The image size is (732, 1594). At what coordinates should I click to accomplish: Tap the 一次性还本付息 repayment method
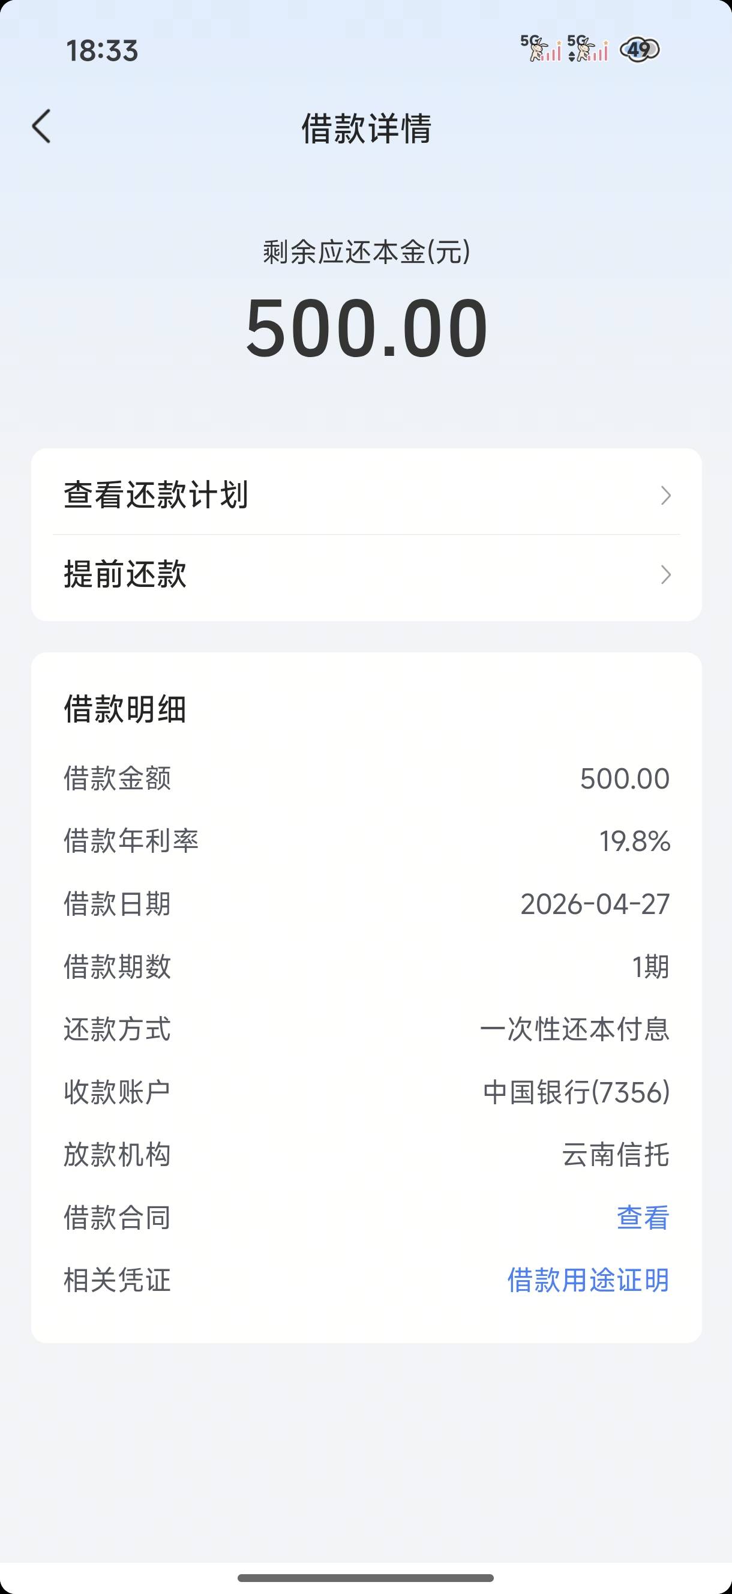click(574, 1029)
